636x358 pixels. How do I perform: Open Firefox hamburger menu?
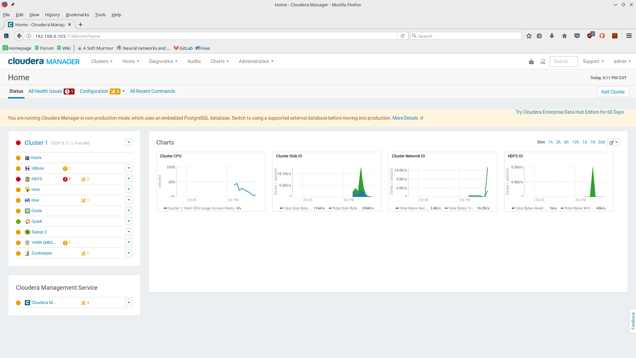click(629, 36)
